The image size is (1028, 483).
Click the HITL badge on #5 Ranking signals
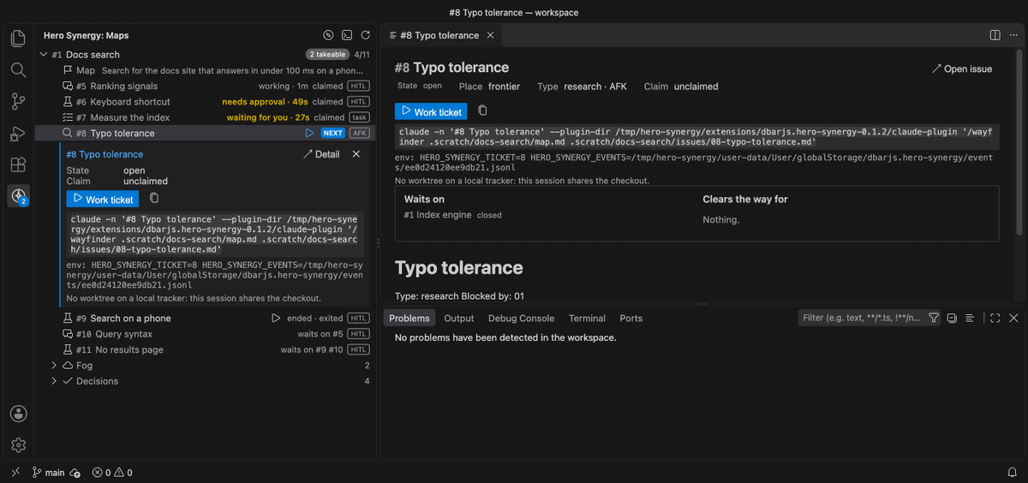coord(358,86)
